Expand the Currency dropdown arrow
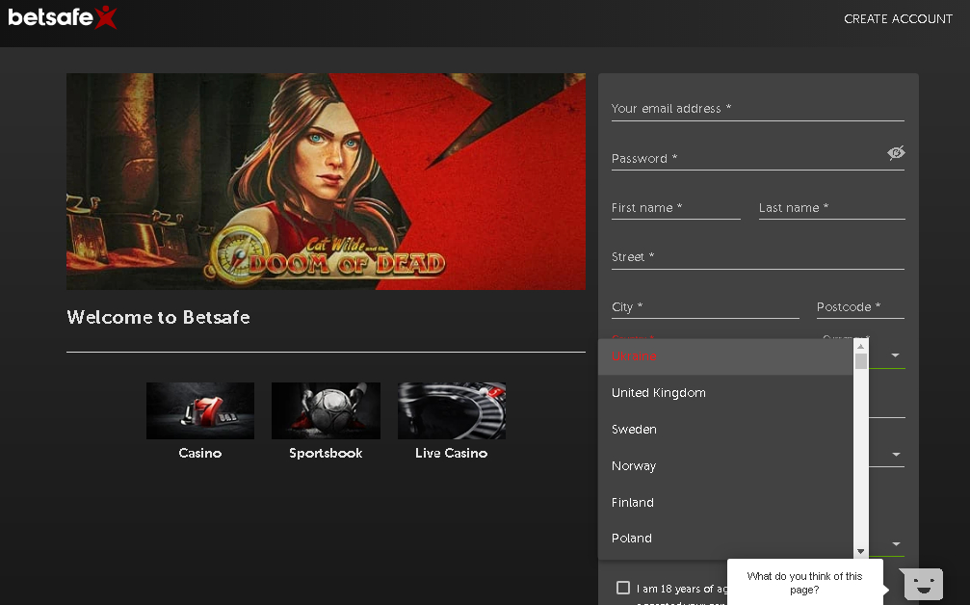 (895, 355)
